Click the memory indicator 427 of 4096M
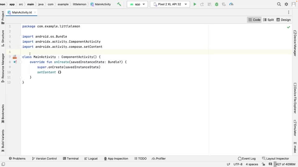298x167 pixels. coord(285,164)
